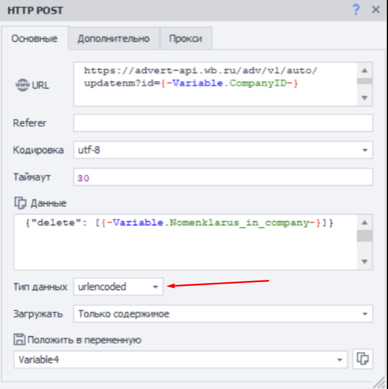Click the Таймаут field showing 30
Image resolution: width=388 pixels, height=389 pixels.
tap(222, 177)
